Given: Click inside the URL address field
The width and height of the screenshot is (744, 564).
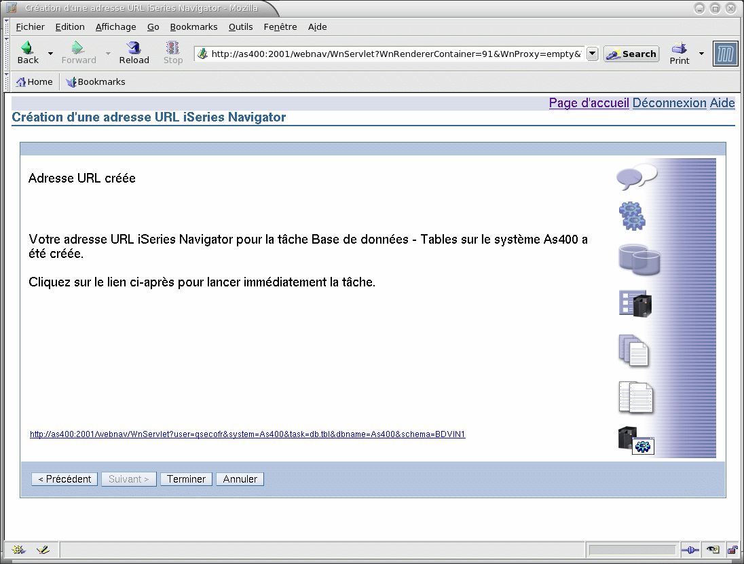Looking at the screenshot, I should click(396, 54).
